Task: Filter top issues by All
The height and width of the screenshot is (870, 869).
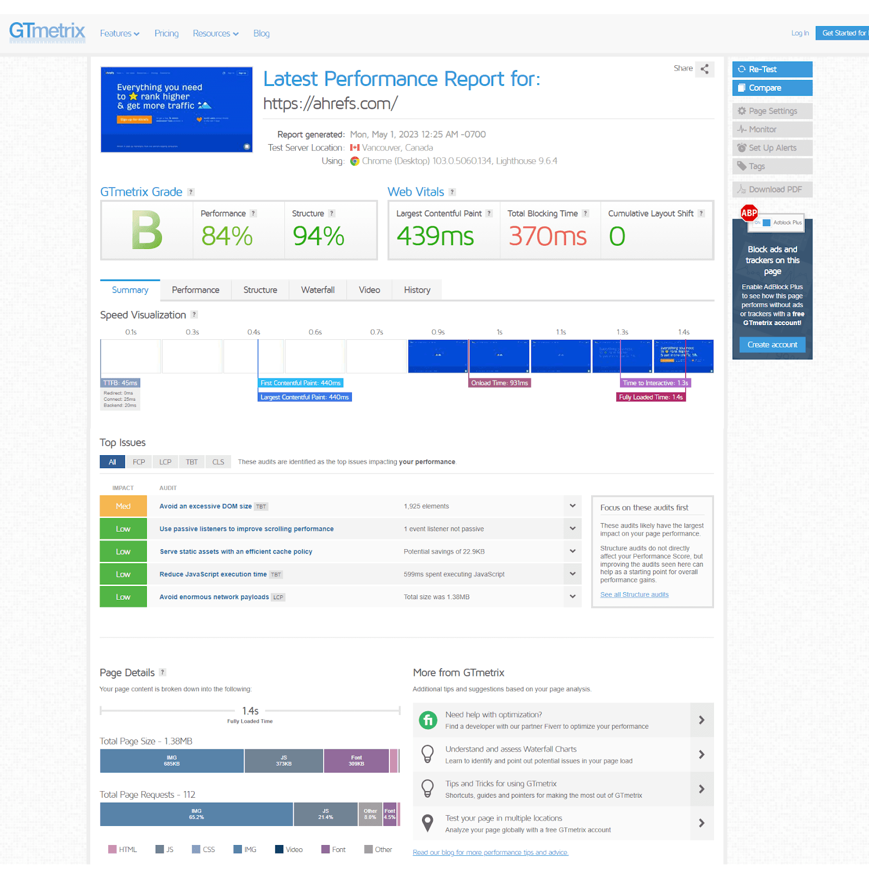Action: point(113,462)
